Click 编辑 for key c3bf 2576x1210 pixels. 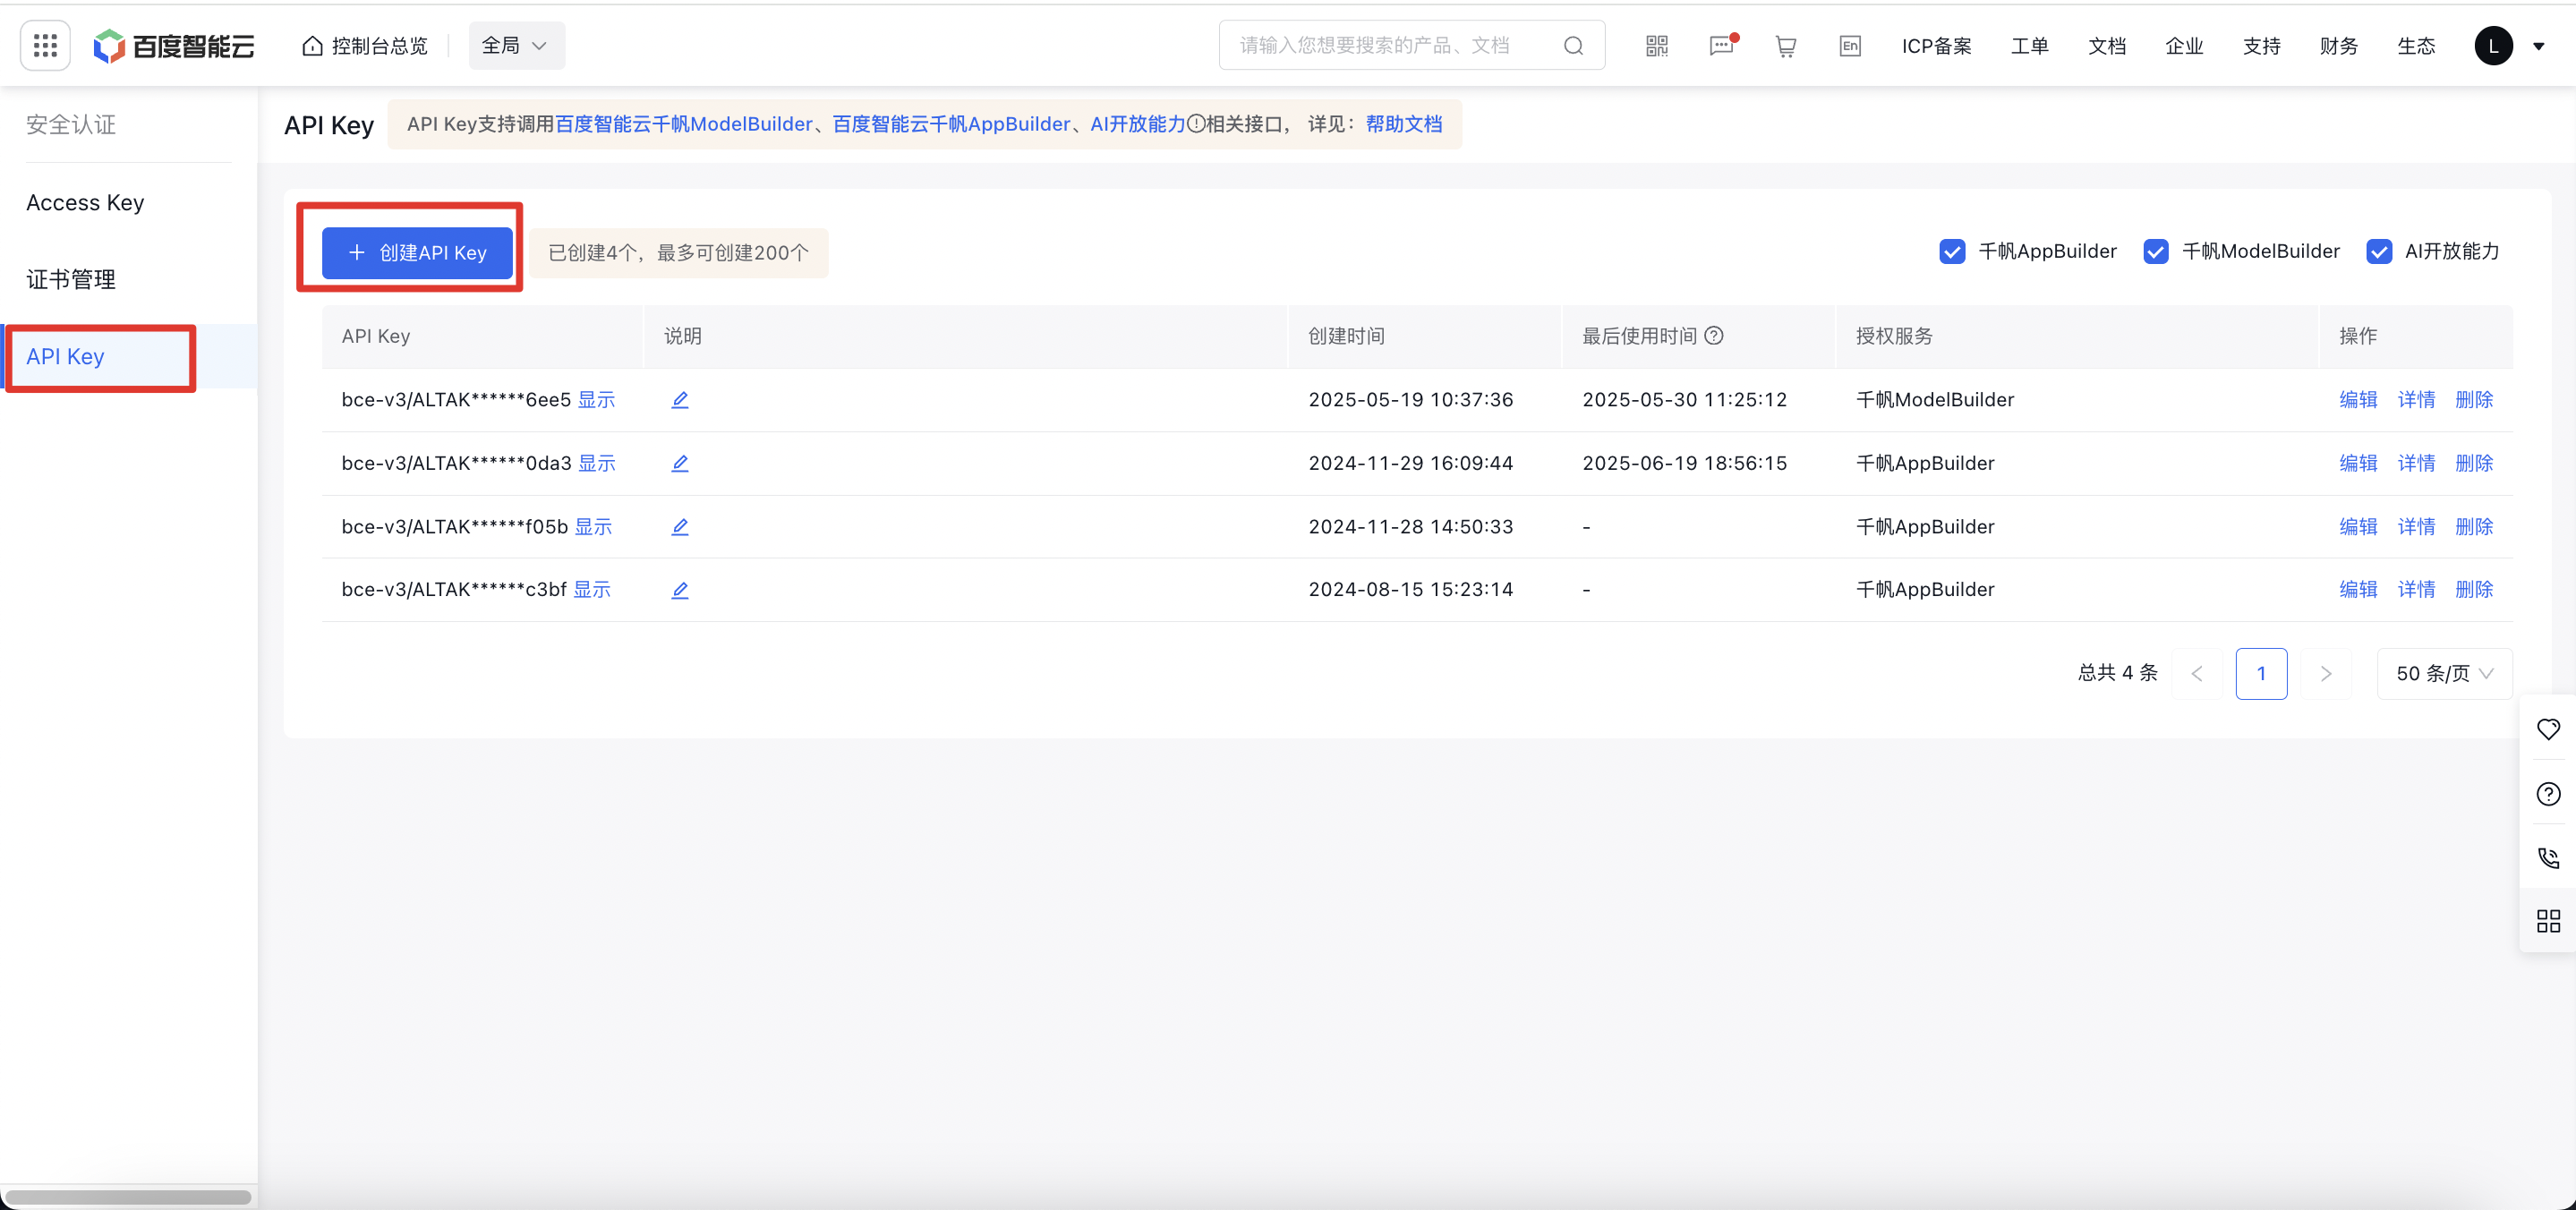tap(2358, 590)
